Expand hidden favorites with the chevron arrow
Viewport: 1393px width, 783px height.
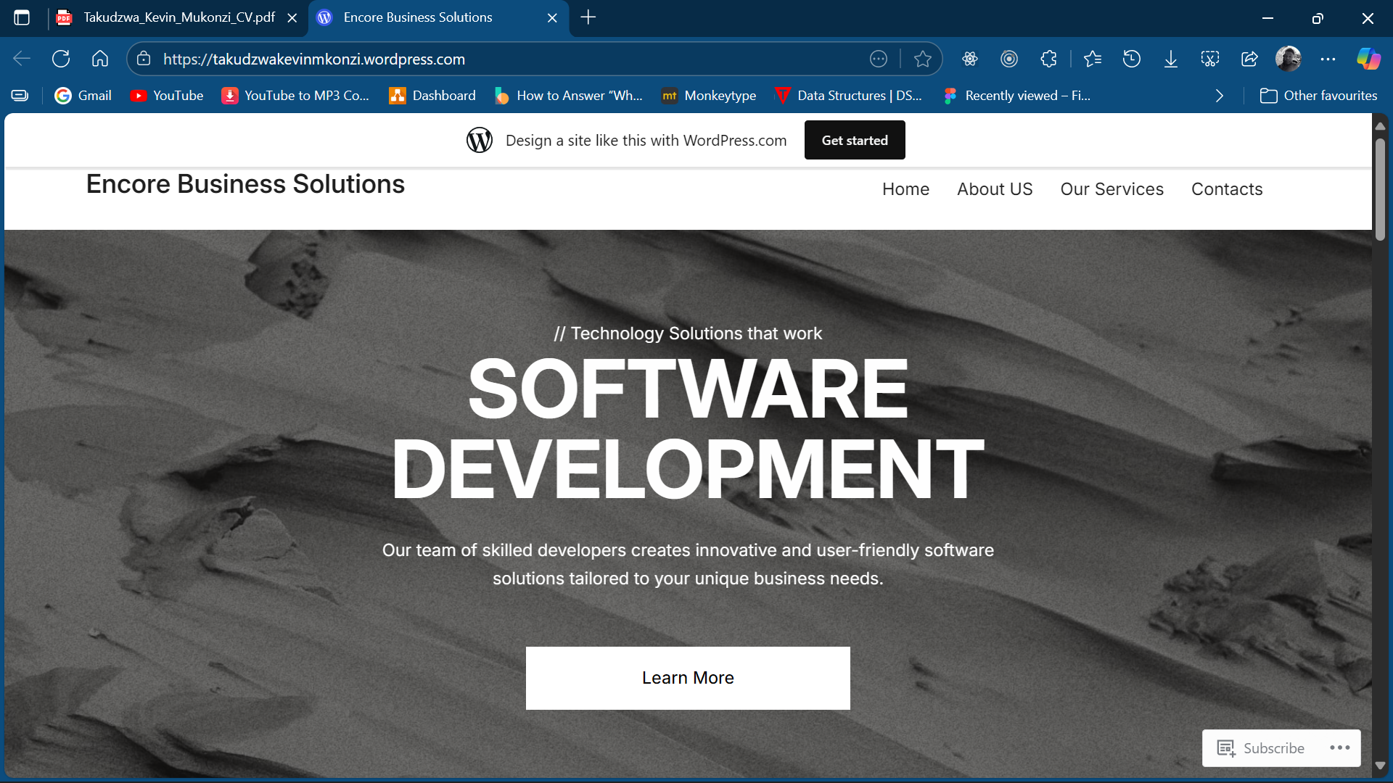click(x=1219, y=95)
